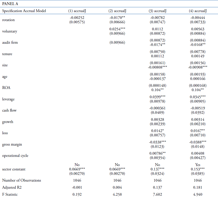
Task: Select the Specification Accrual Model header
Action: point(24,11)
